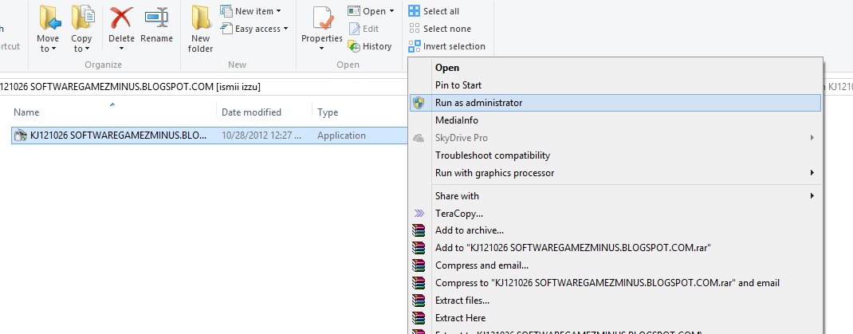Screen dimensions: 853x334
Task: Expand the SkyDrive Pro submenu arrow
Action: (x=812, y=138)
